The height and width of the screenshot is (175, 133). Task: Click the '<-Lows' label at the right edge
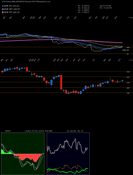(x=131, y=60)
